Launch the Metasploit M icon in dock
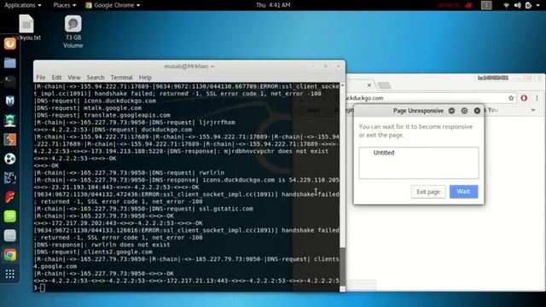 [x=9, y=101]
